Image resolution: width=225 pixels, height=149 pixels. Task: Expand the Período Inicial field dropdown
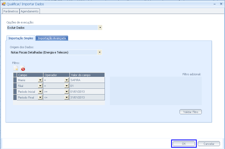pos(40,92)
